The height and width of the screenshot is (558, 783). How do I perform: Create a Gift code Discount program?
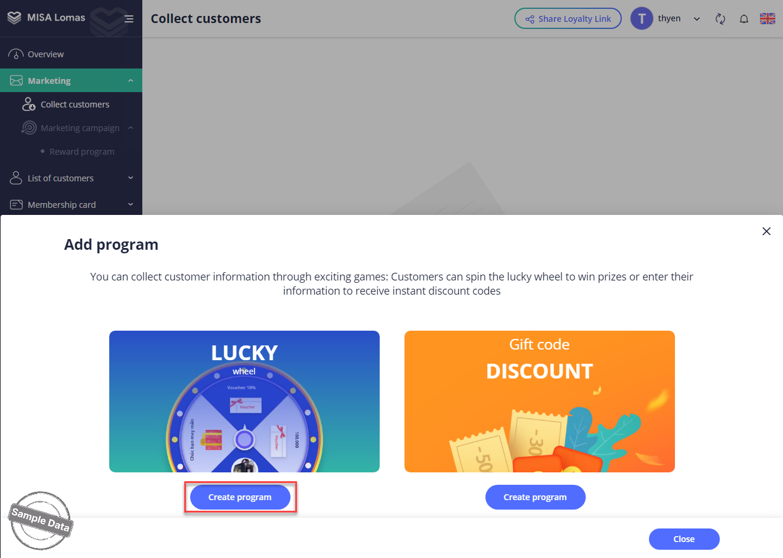[535, 497]
